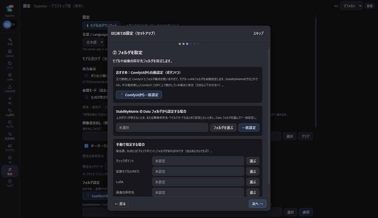This screenshot has width=378, height=218.
Task: Click モデルのダウンロード button behind dialog
Action: [101, 26]
